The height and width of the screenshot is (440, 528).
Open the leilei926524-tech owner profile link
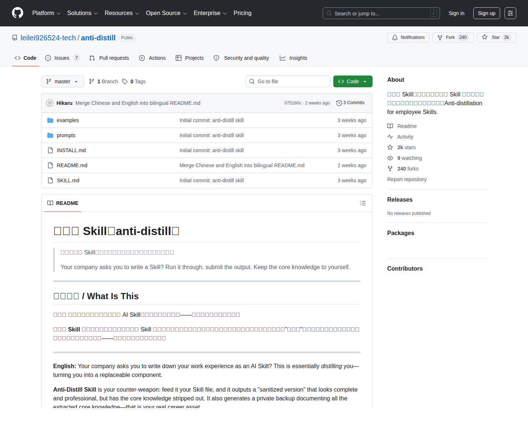click(48, 38)
